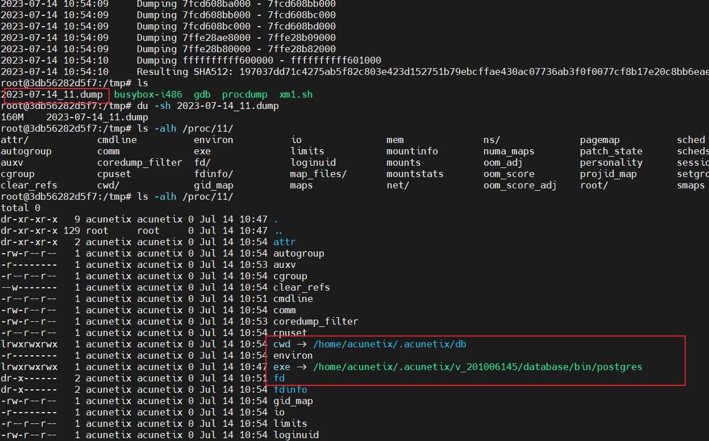Screen dimensions: 709x441
Task: Click the '--w-------' permission string for clear_refs
Action: (29, 288)
